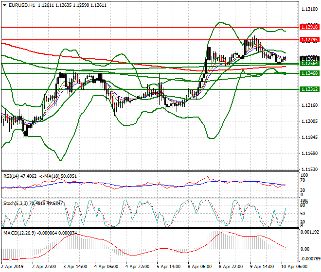
Task: Select the Stochastic scale level 50
Action: click(303, 214)
